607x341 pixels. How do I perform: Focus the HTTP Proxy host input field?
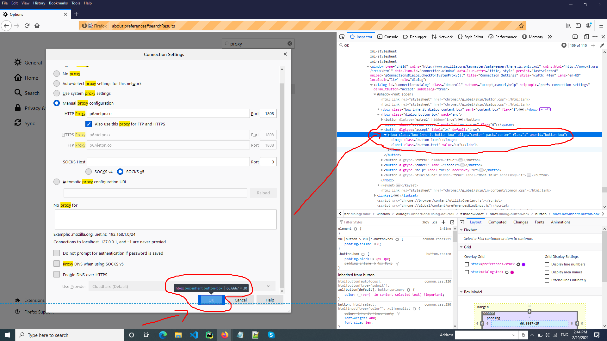tap(168, 113)
